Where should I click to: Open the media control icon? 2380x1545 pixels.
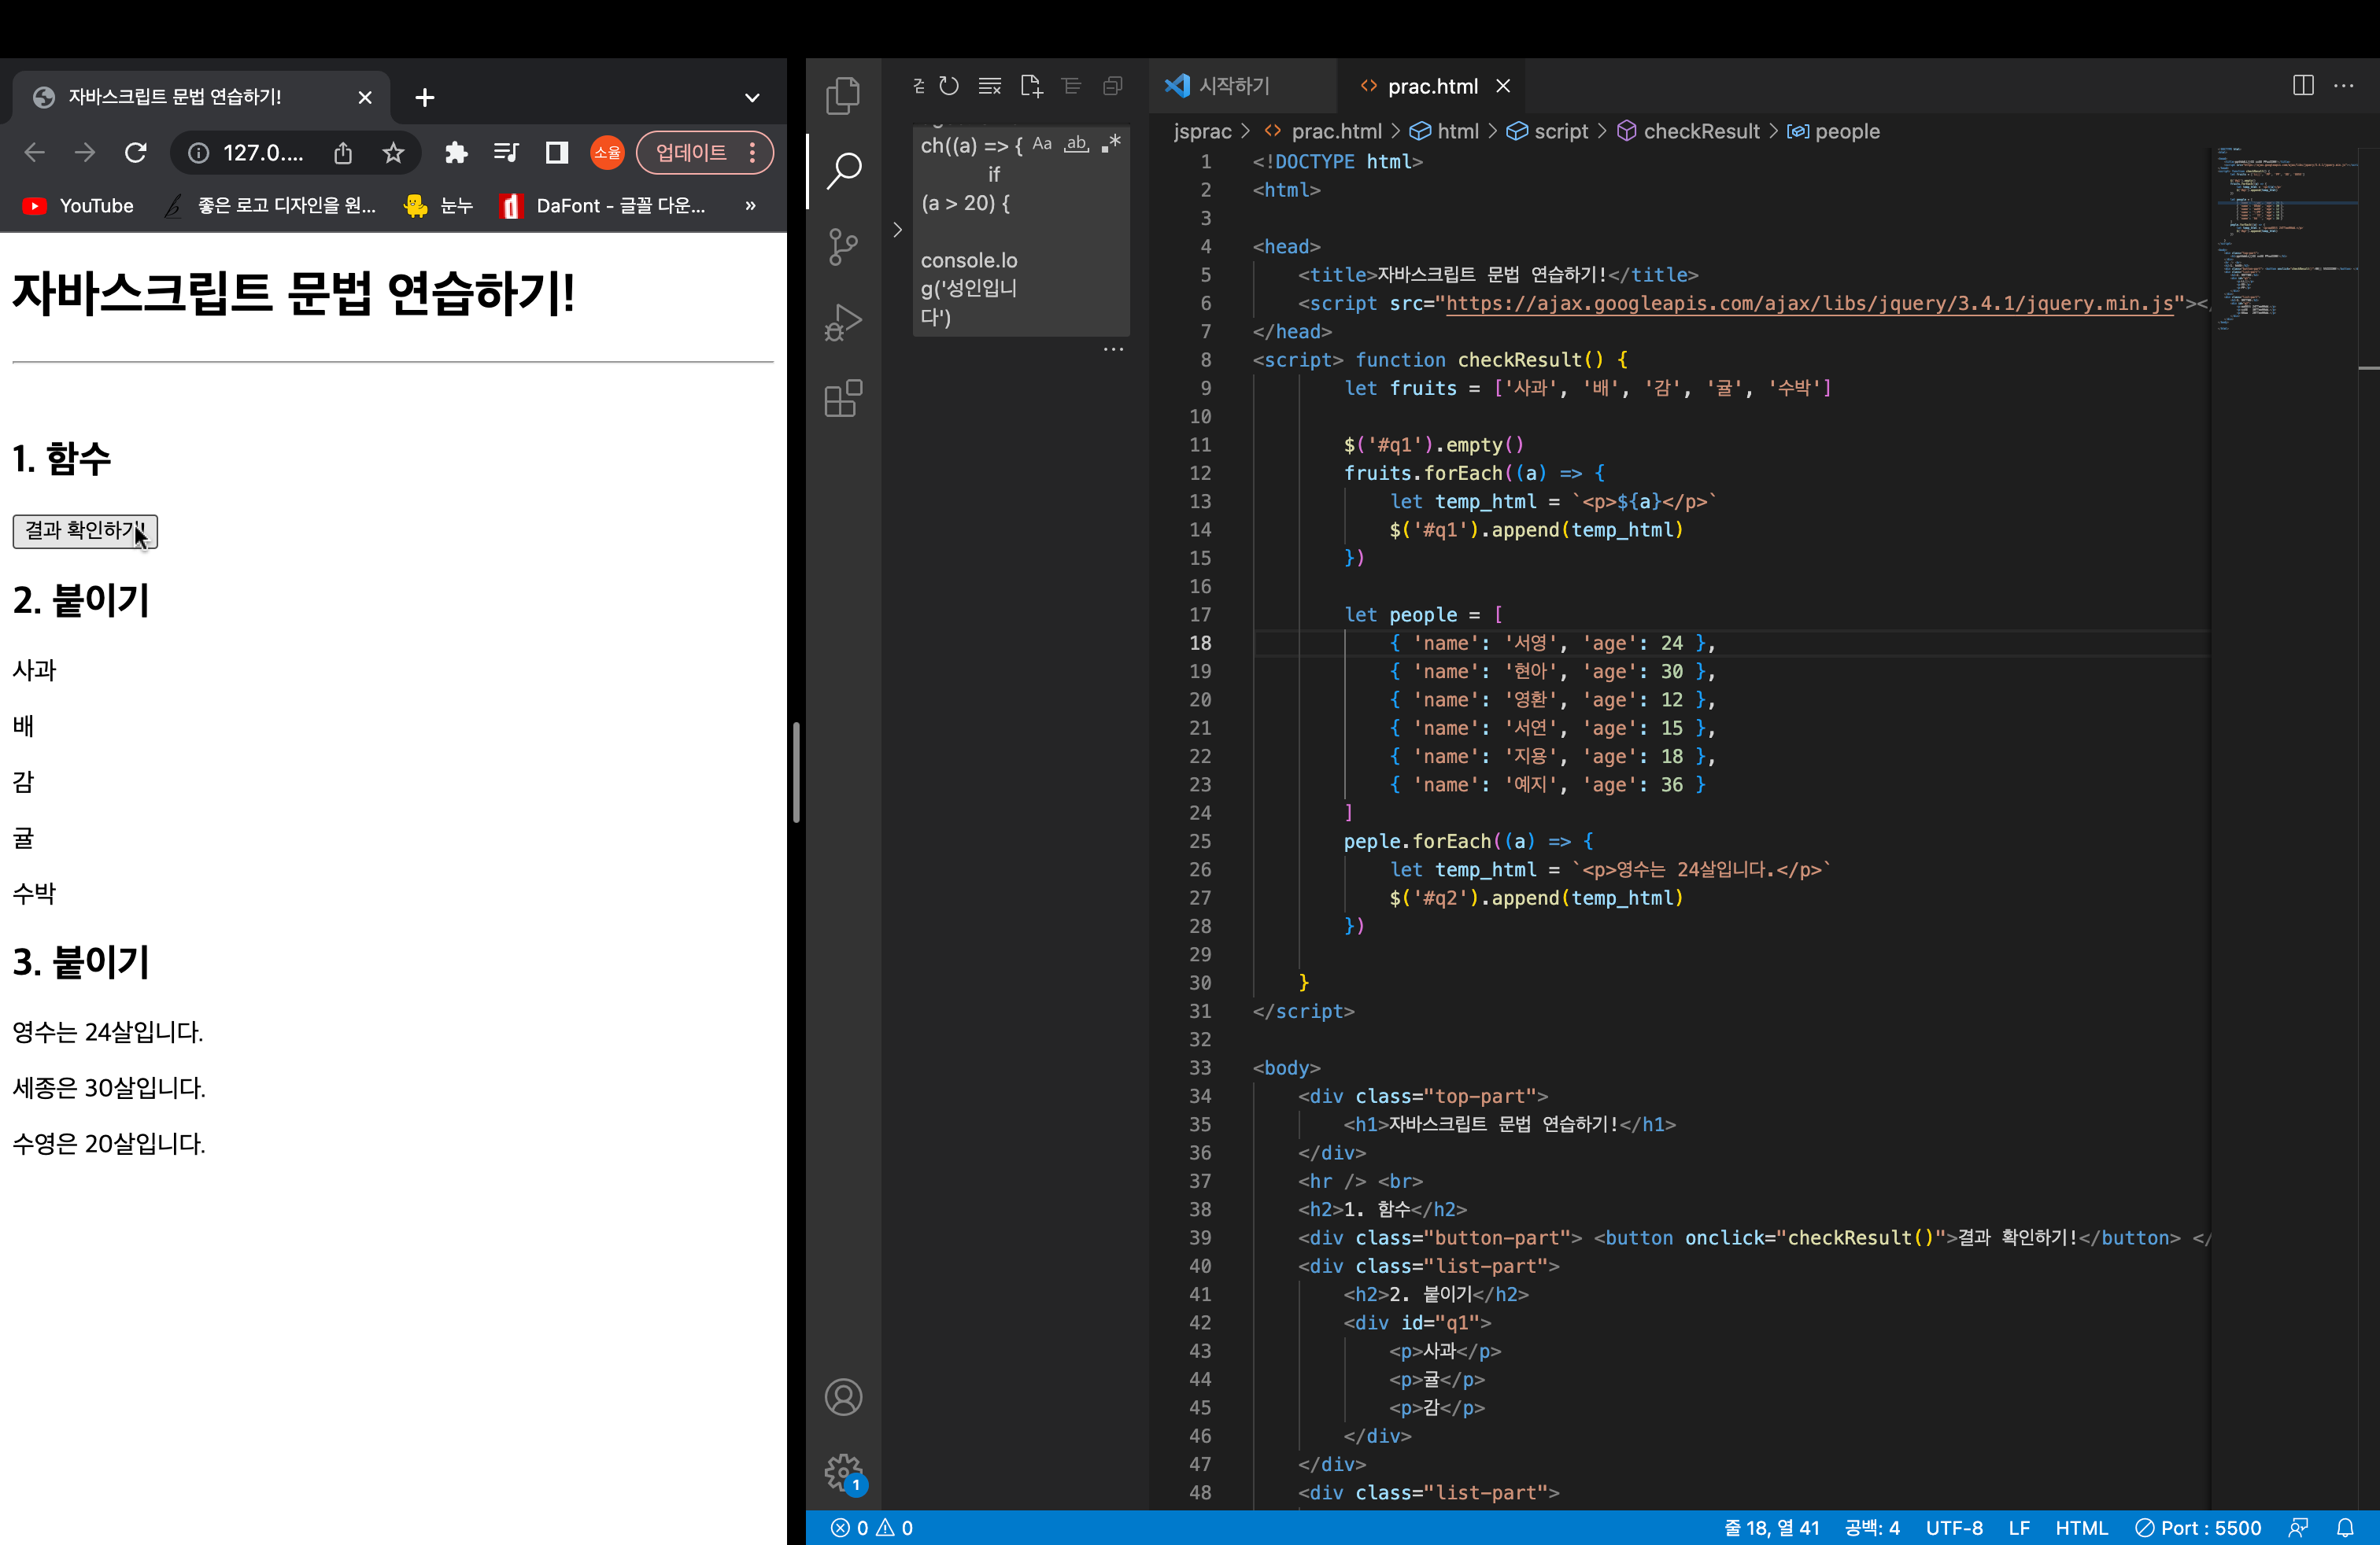click(x=506, y=152)
